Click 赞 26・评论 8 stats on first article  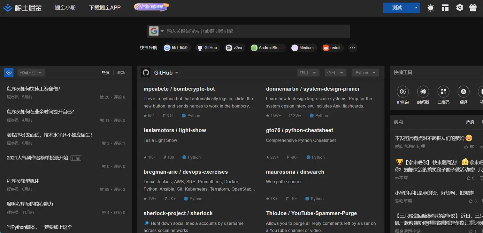point(112,97)
